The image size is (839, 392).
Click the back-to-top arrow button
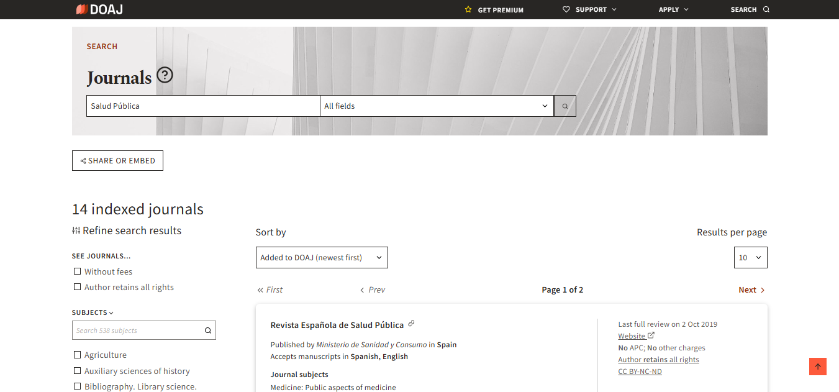818,367
